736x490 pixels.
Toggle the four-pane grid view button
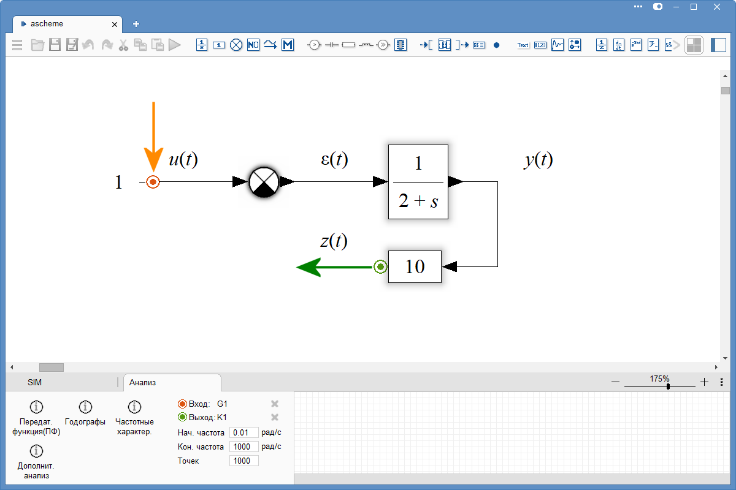(694, 45)
